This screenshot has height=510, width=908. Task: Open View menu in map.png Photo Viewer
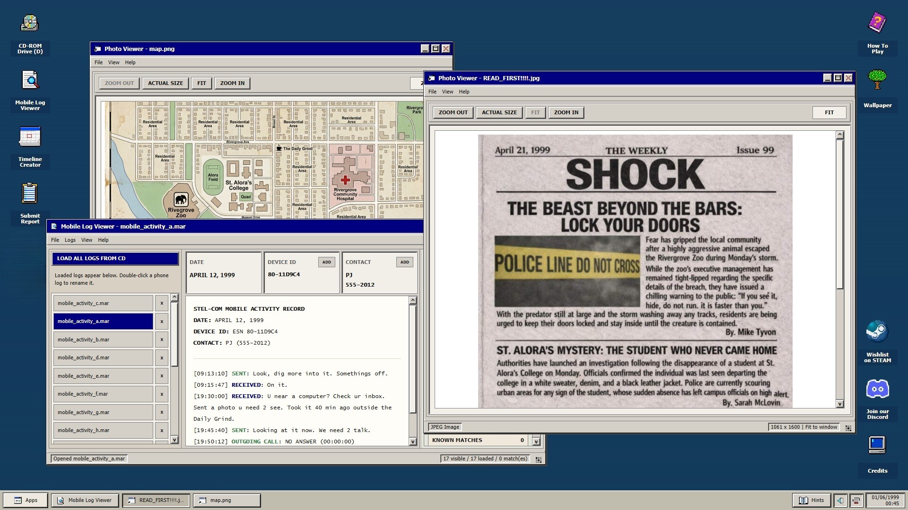[x=113, y=62]
